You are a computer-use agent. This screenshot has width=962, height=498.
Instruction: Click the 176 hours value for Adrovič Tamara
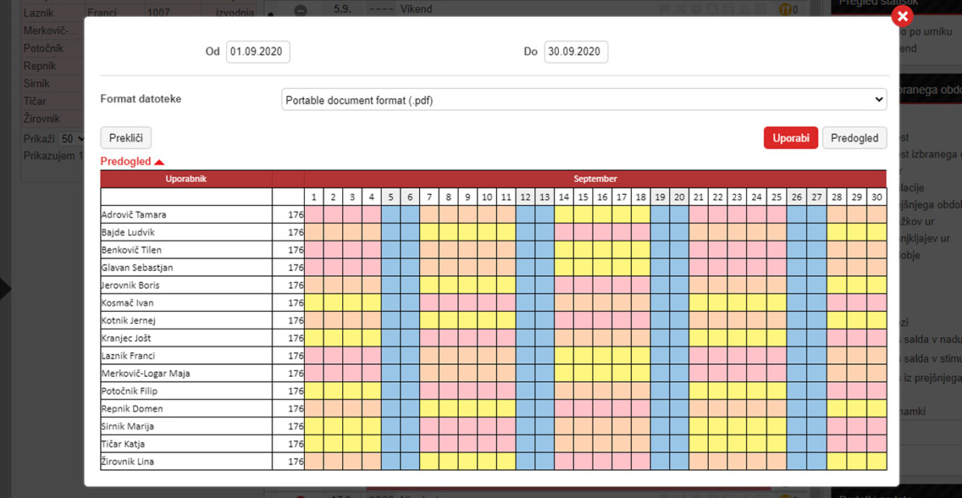coord(296,215)
